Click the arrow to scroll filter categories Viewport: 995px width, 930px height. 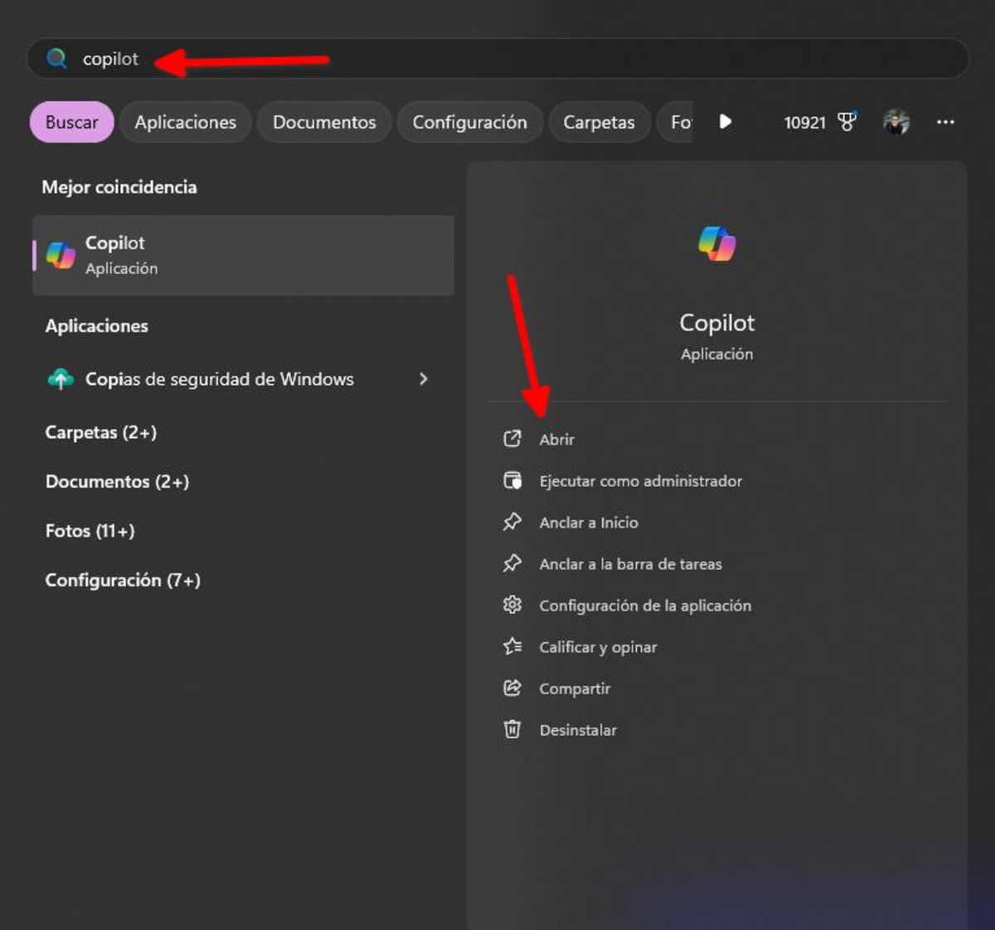tap(726, 122)
